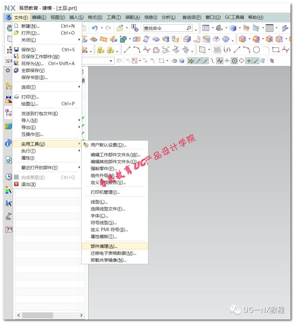Toggle the Quadrant Point snap button
294x323 pixels.
point(241,61)
